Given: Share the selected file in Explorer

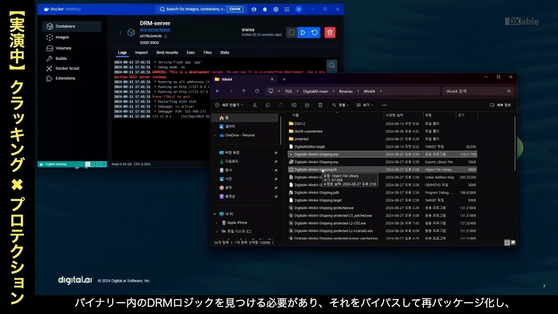Looking at the screenshot, I should 307,105.
